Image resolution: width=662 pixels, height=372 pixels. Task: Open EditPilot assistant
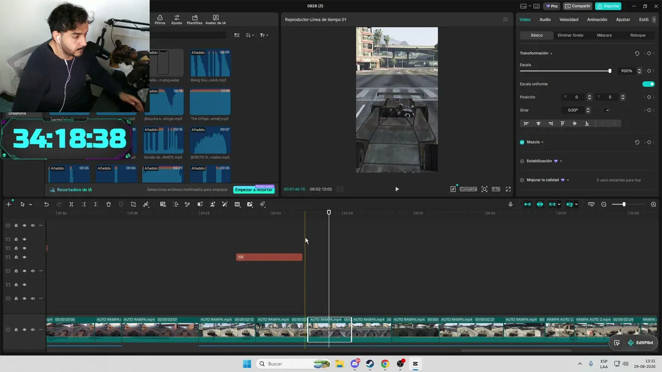click(640, 343)
